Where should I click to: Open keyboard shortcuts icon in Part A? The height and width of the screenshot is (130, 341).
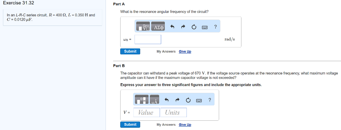click(x=205, y=27)
